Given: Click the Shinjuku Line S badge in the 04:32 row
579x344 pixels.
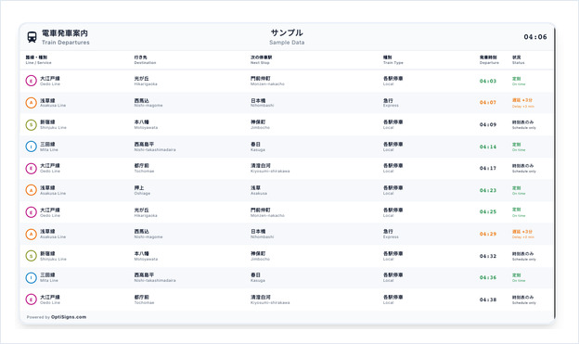Looking at the screenshot, I should [31, 256].
